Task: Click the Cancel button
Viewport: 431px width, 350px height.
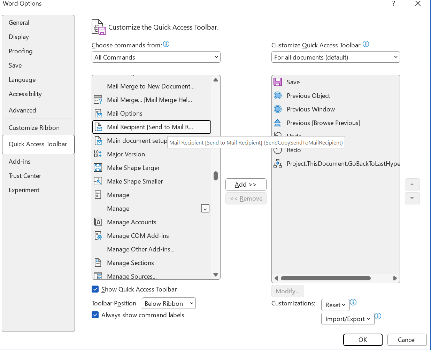Action: pos(407,340)
